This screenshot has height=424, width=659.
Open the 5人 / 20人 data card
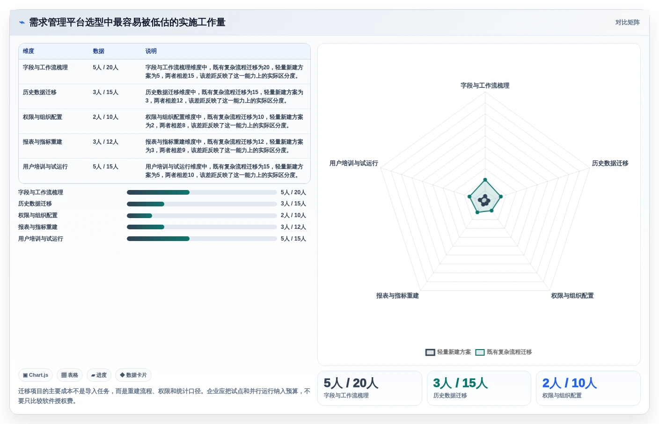[370, 388]
